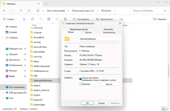The width and height of the screenshot is (170, 111).
Task: Click the folder name field SoftwareDistribution
Action: pos(99,39)
